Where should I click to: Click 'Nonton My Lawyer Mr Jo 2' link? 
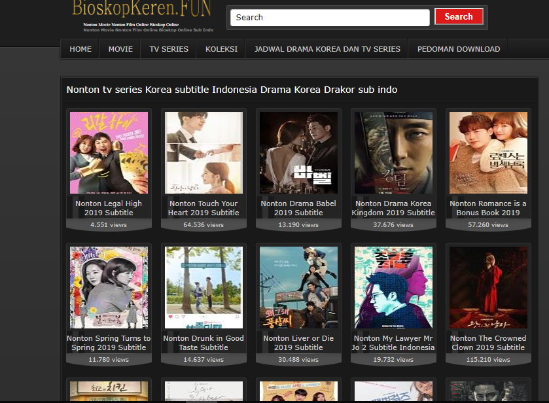(393, 343)
